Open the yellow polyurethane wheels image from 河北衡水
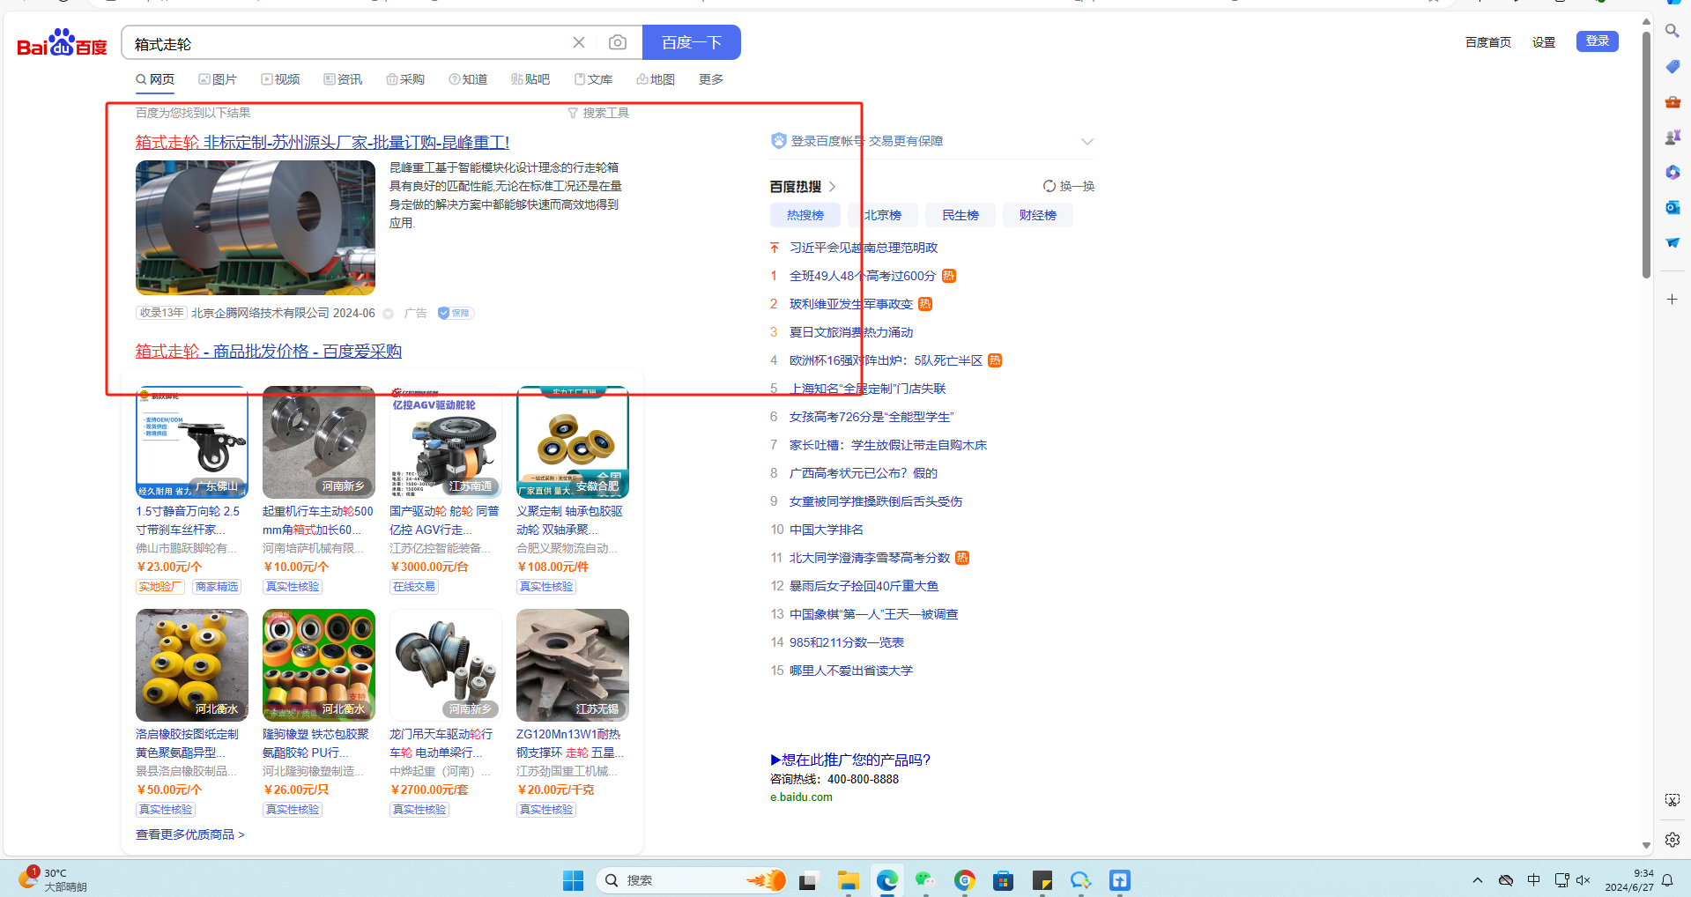Screen dimensions: 1691x897 tap(192, 665)
